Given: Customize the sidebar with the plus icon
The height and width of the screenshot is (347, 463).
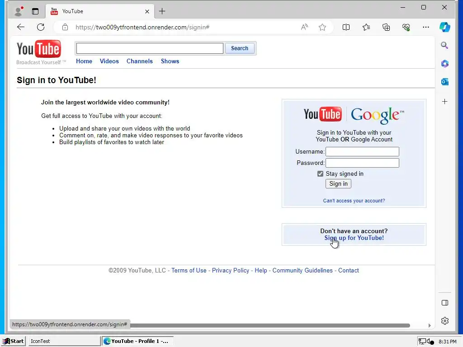Looking at the screenshot, I should click(x=445, y=102).
